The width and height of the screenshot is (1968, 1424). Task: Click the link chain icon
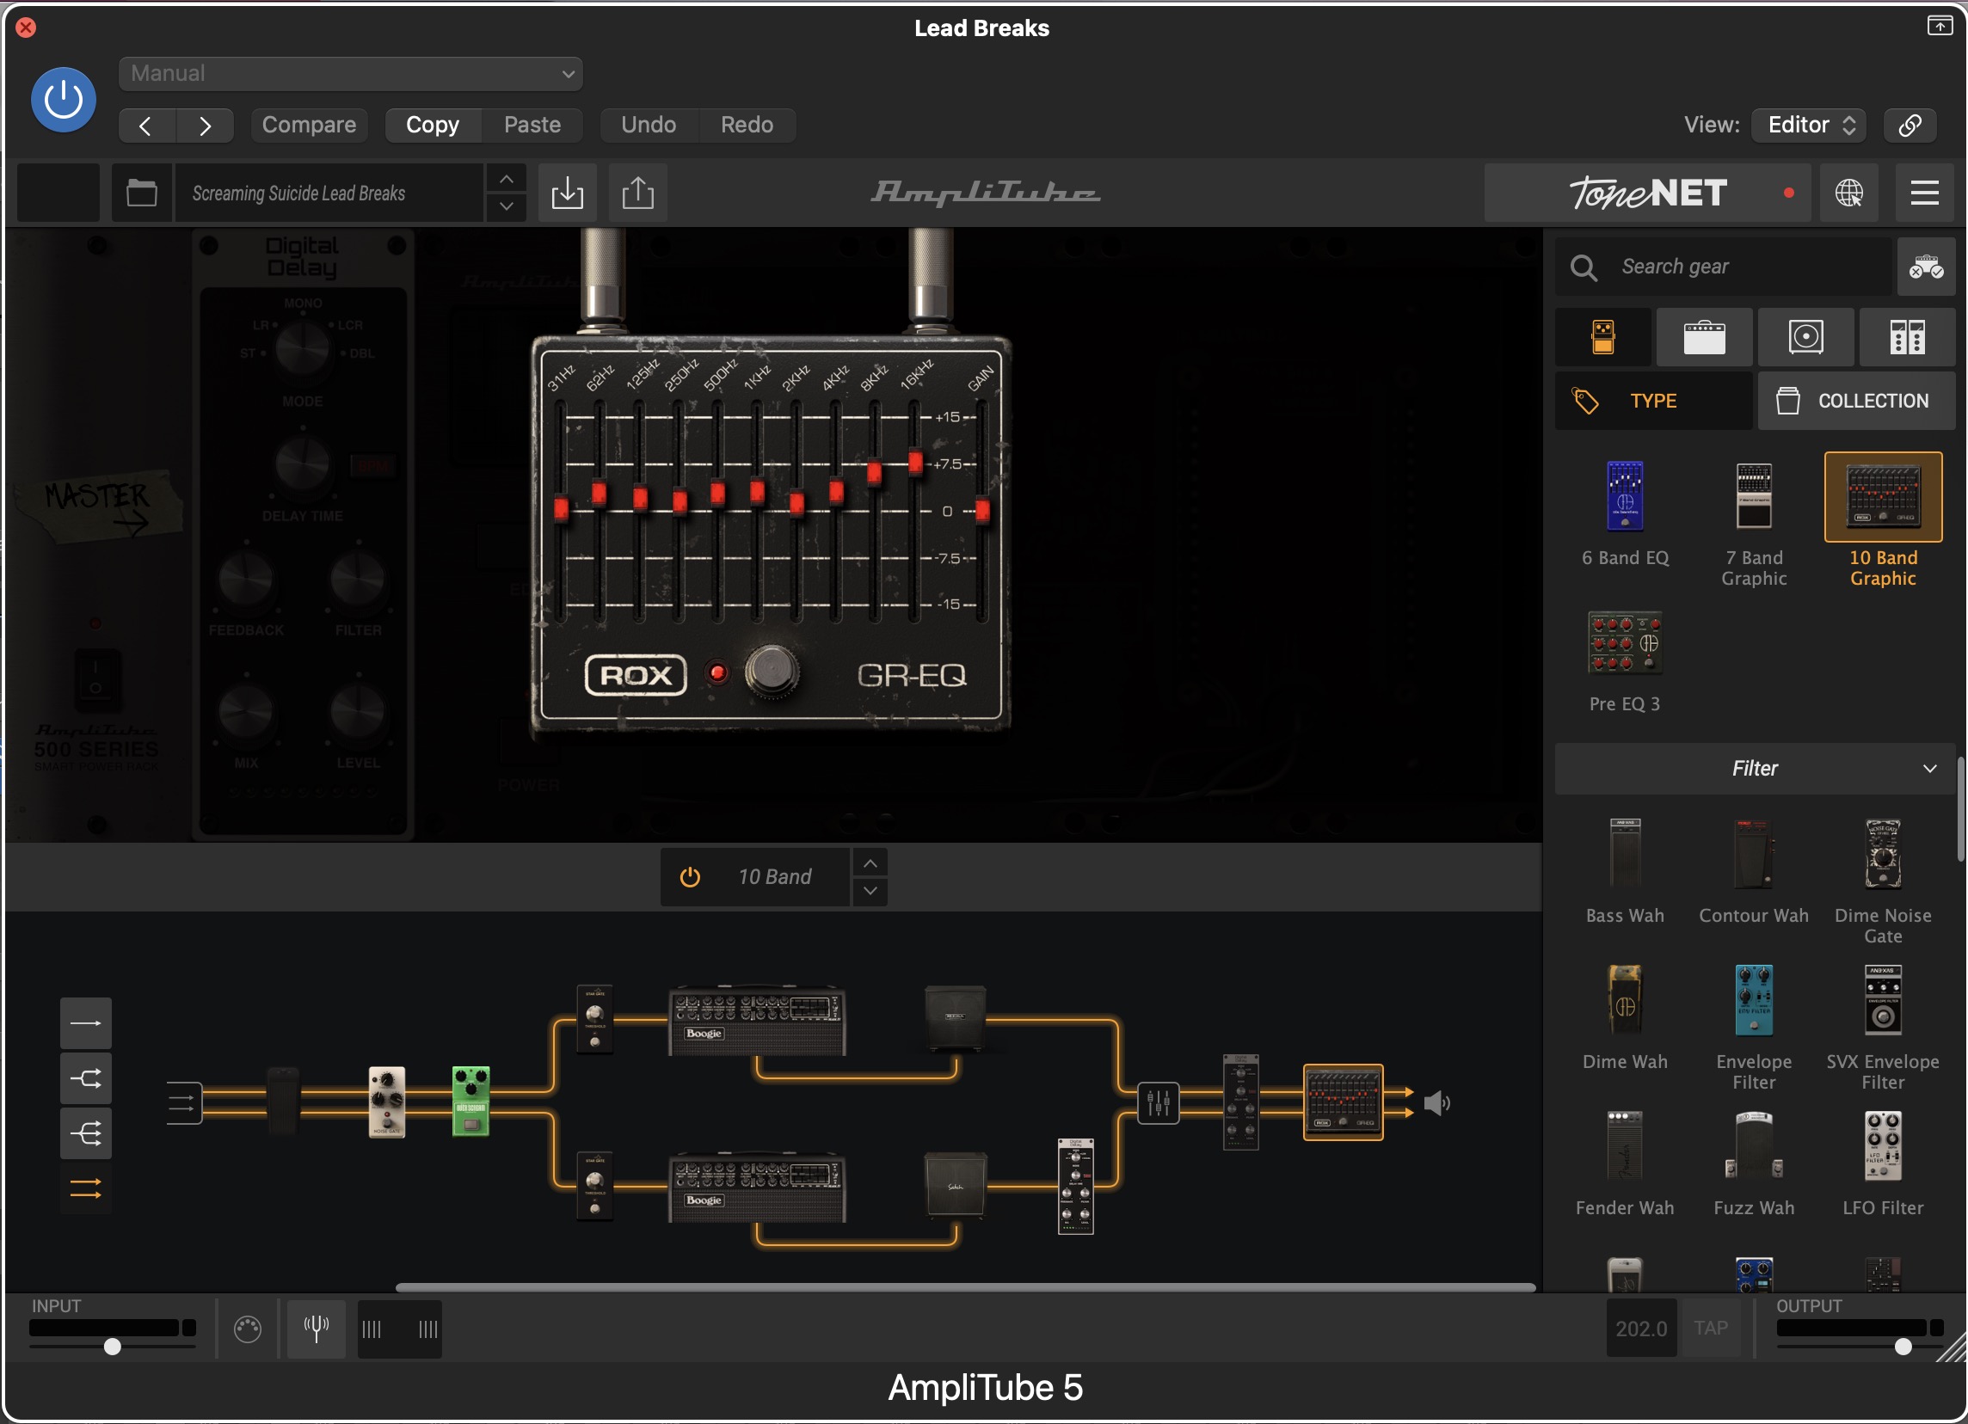point(1910,125)
